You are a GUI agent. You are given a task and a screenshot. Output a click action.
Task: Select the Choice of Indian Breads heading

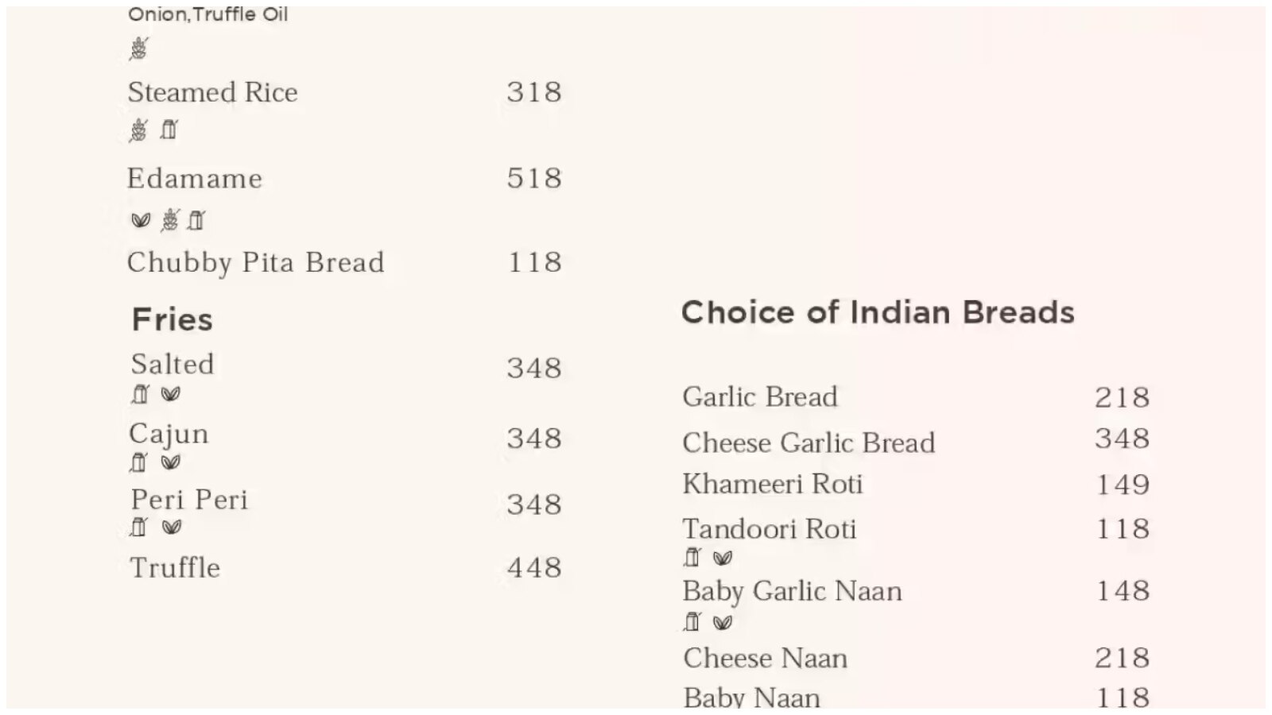click(x=878, y=313)
